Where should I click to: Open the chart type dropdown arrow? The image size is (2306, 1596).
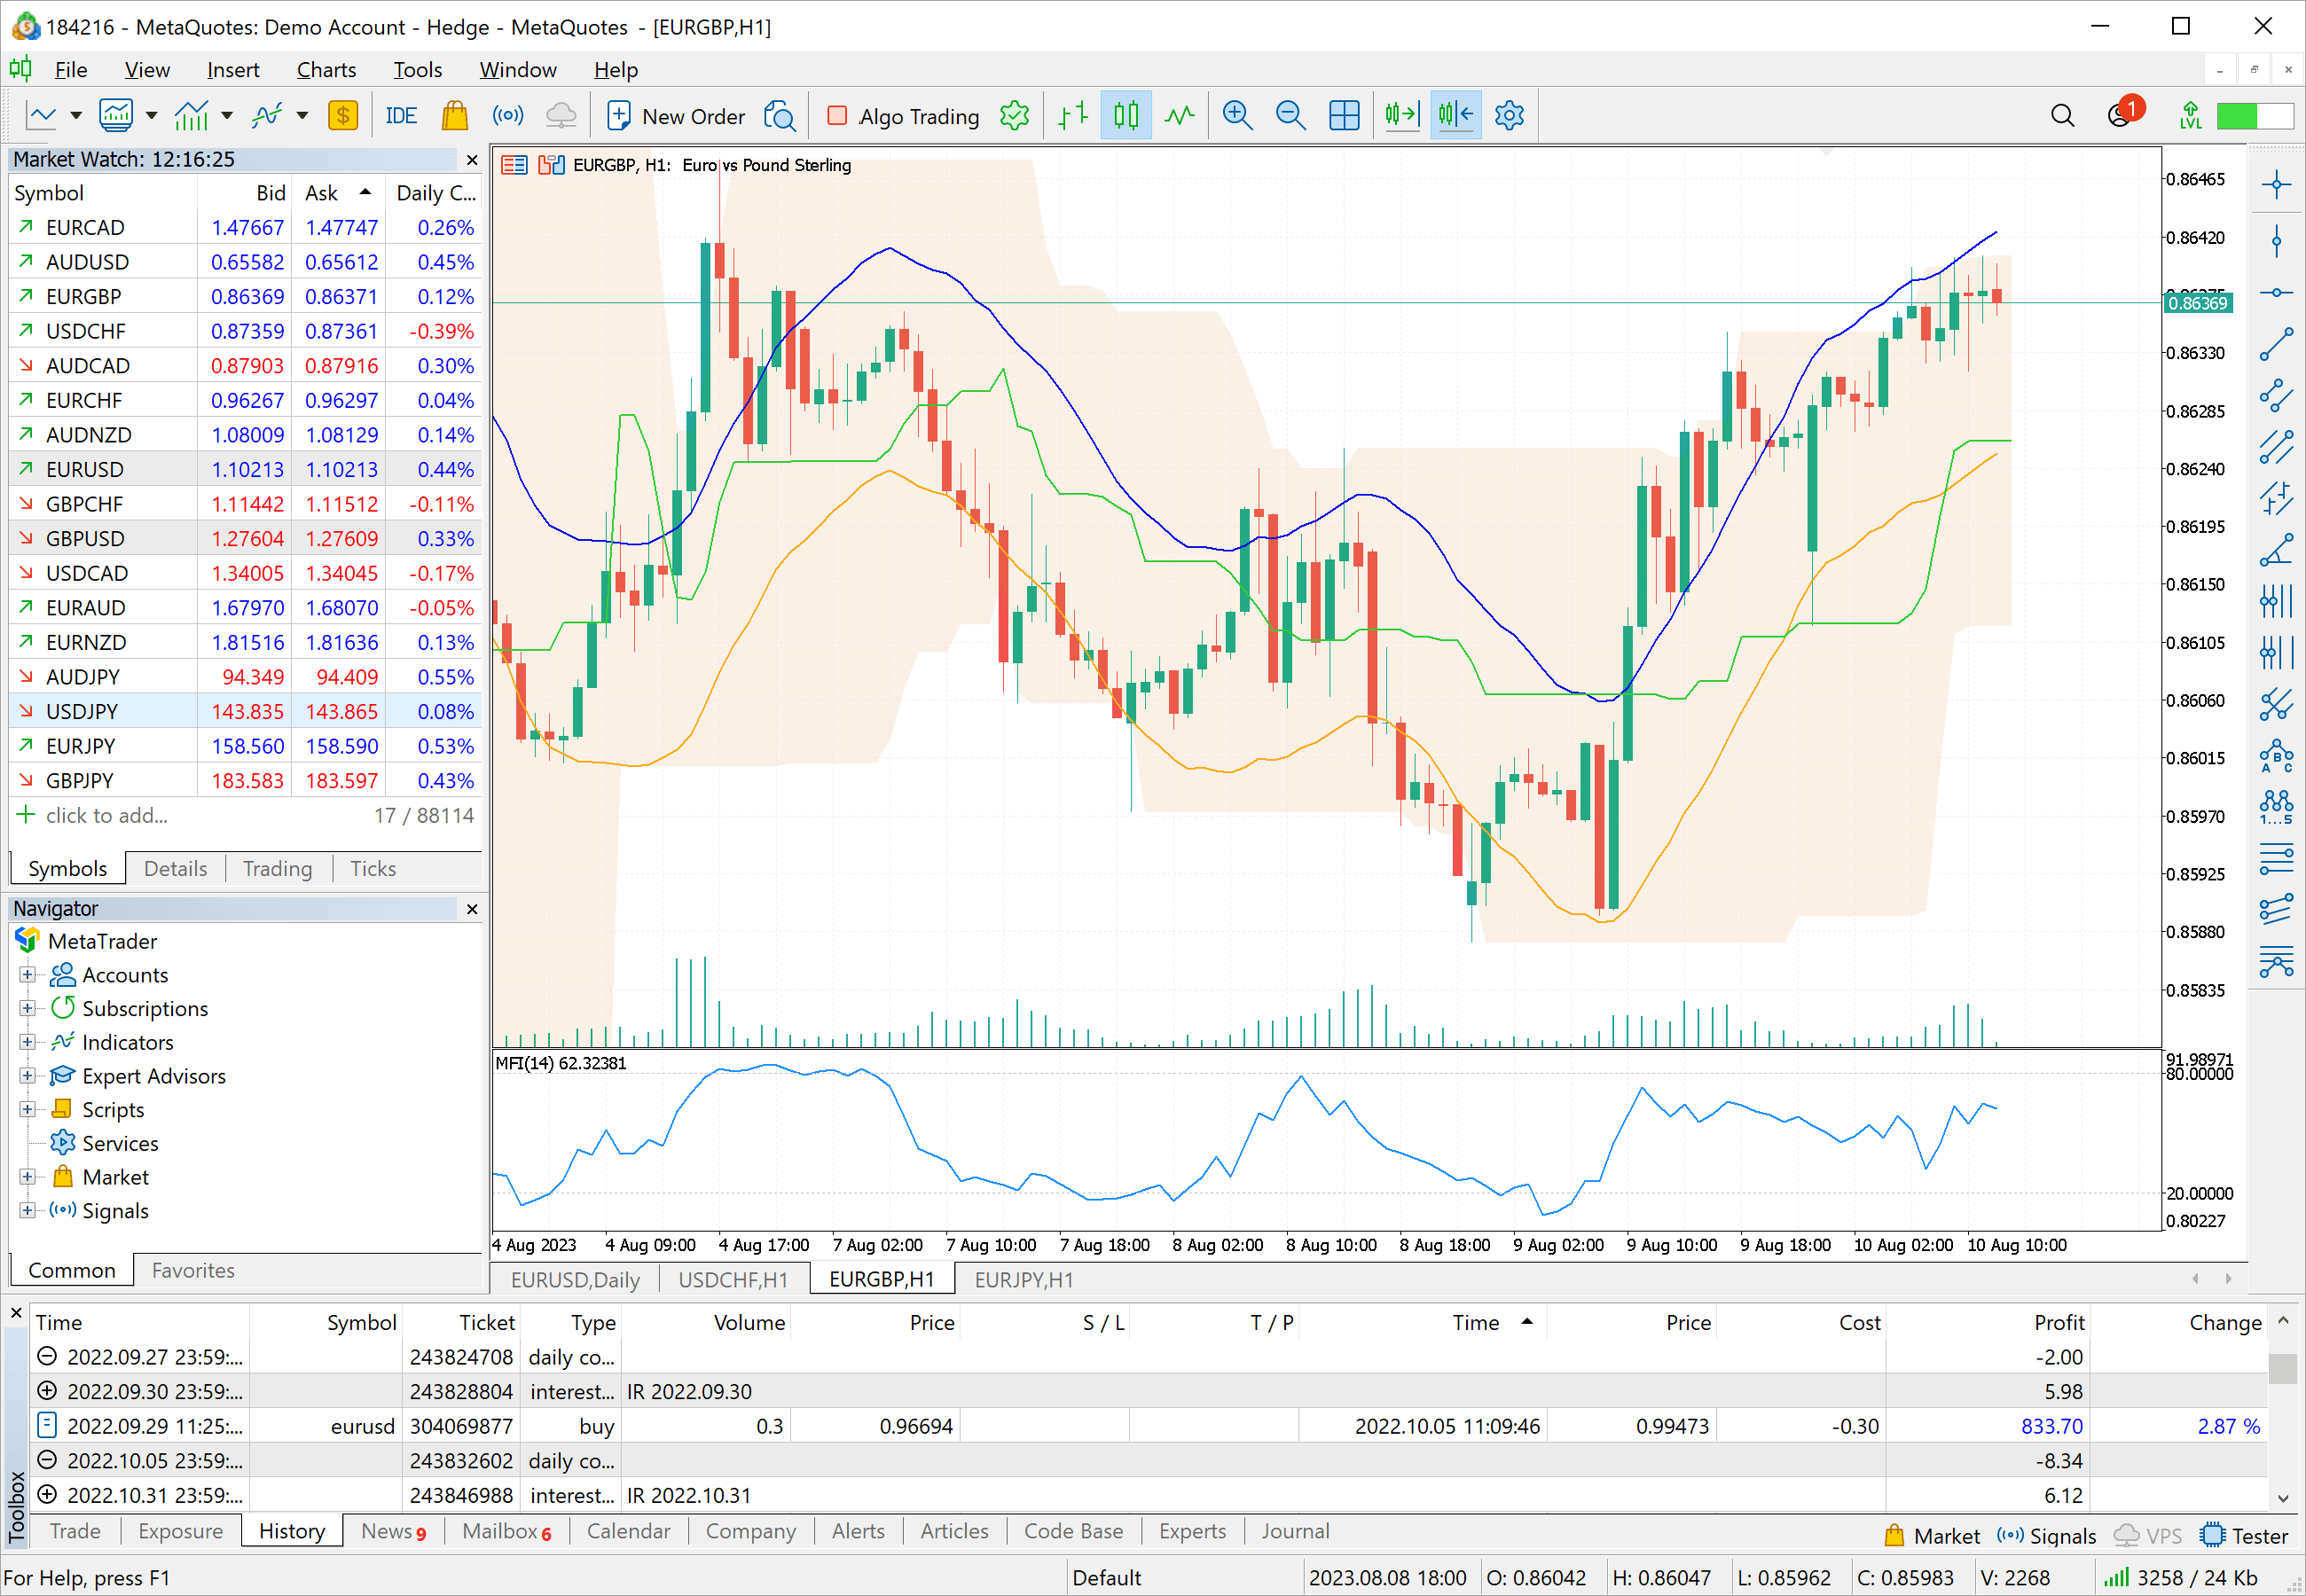76,116
